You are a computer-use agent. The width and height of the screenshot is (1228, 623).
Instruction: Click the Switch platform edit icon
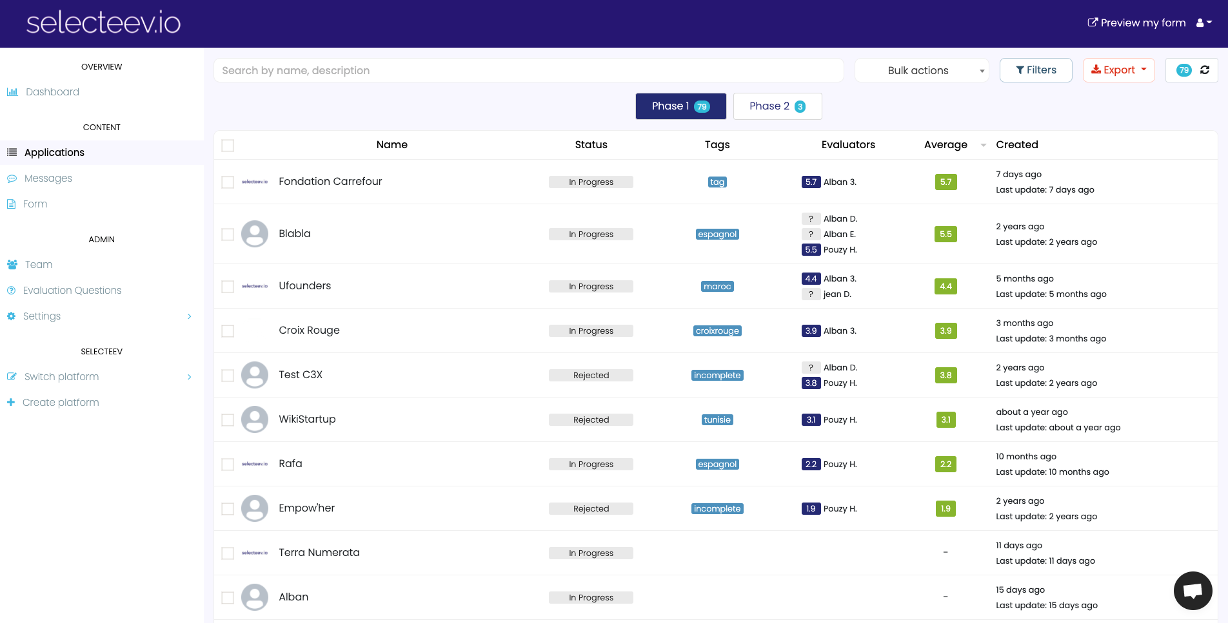point(12,377)
